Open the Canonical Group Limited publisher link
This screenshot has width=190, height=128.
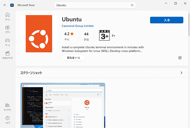(77, 26)
